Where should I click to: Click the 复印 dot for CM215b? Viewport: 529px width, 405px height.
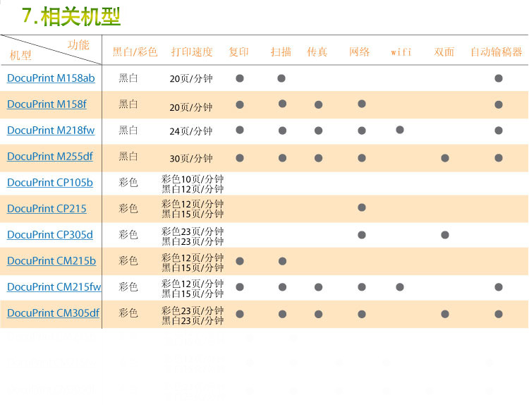coord(240,261)
